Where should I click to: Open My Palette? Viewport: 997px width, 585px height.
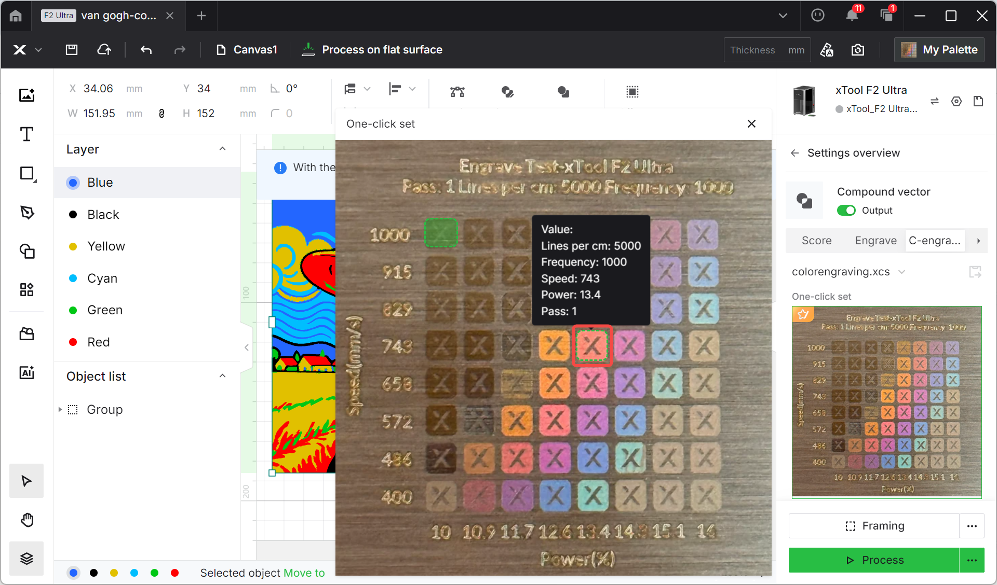(939, 50)
